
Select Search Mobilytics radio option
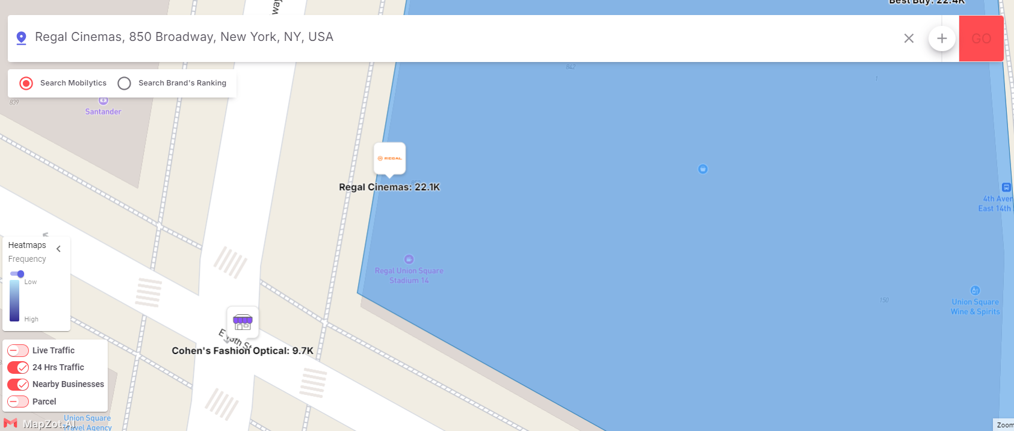click(26, 83)
